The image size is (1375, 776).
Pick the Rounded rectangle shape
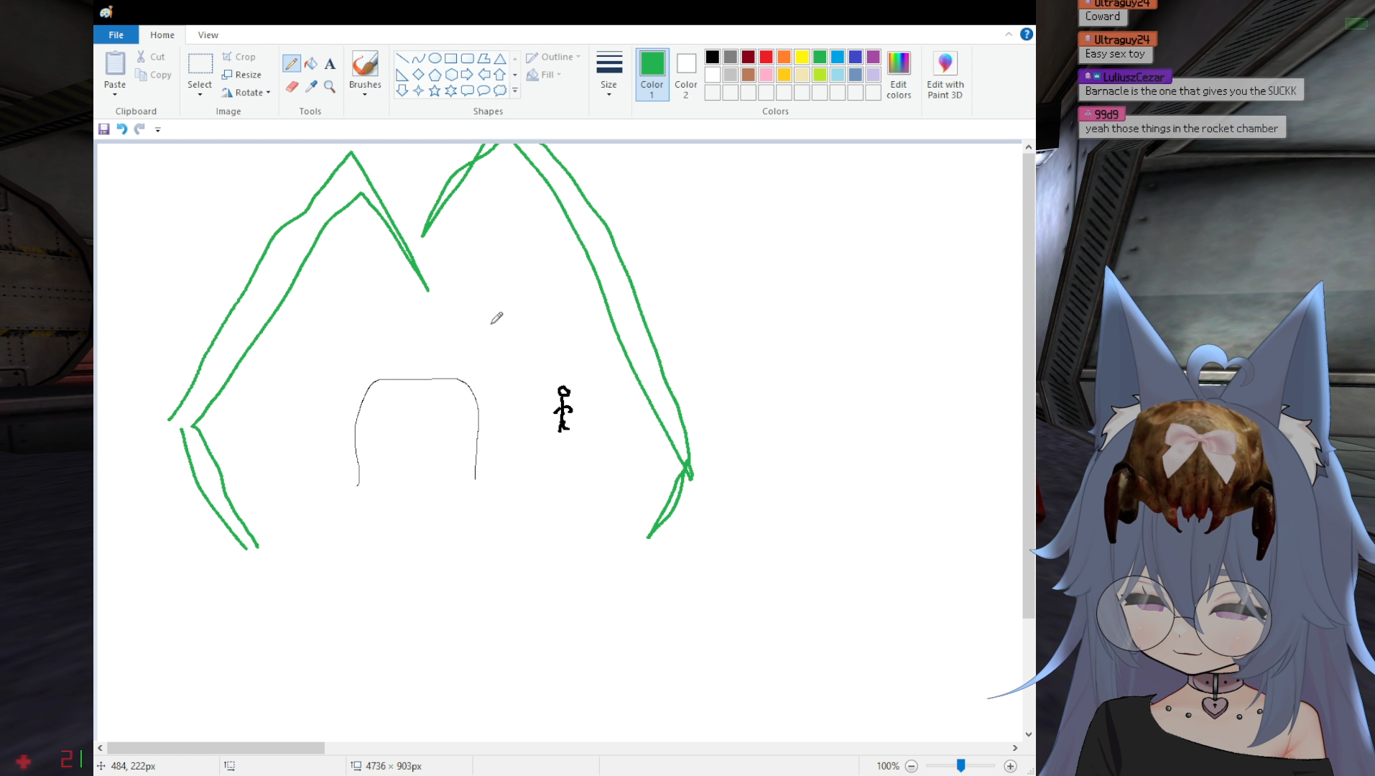click(x=468, y=58)
